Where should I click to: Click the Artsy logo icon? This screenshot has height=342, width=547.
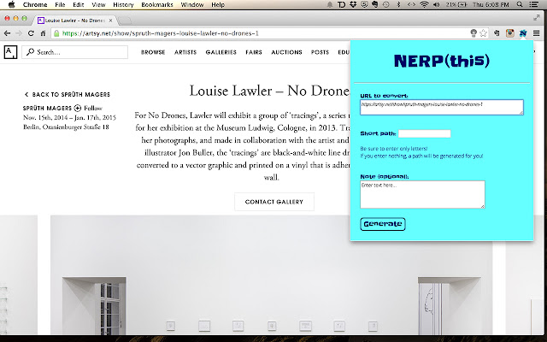(x=10, y=52)
